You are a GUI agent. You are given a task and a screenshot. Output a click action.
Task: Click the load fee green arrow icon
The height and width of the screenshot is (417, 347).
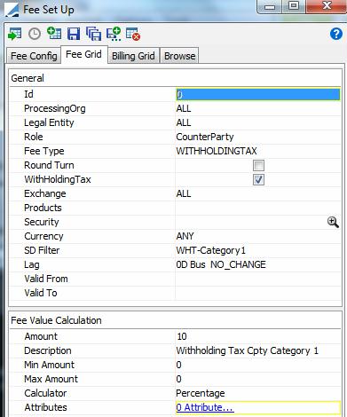point(15,34)
